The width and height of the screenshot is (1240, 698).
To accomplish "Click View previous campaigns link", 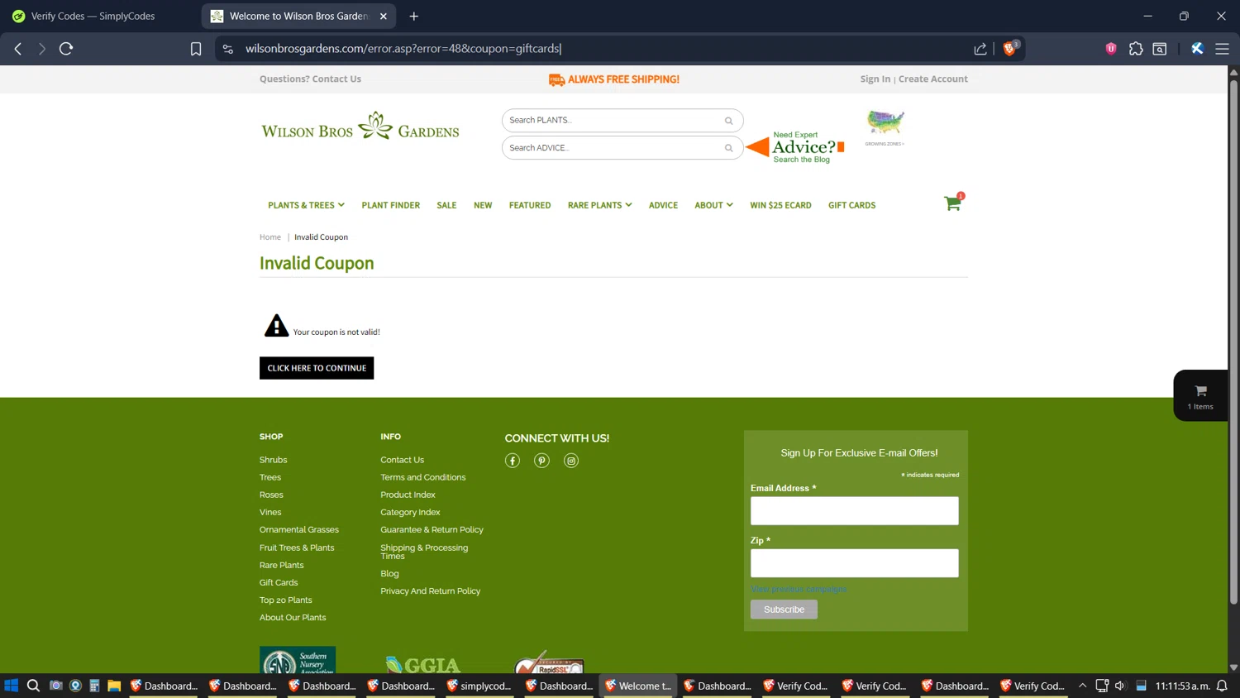I will pos(799,590).
